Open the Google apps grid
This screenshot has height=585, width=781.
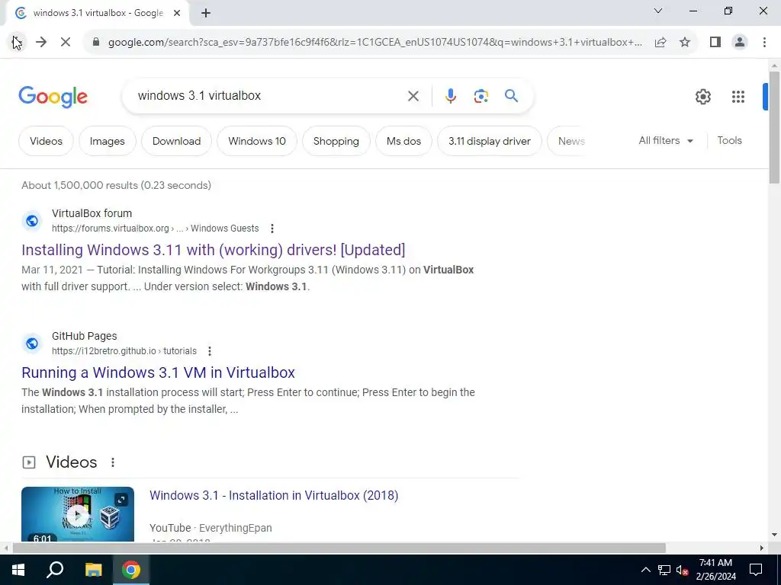[x=738, y=97]
